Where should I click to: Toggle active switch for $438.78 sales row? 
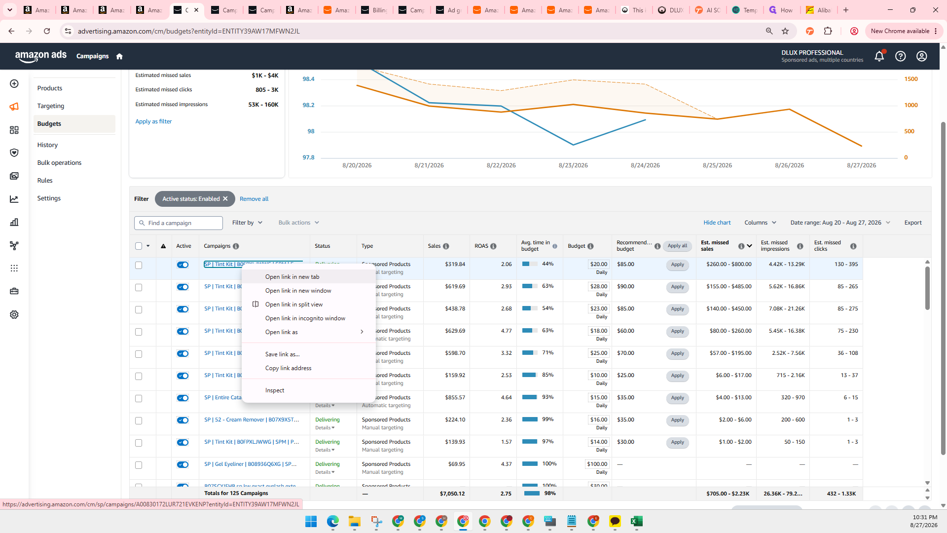coord(183,309)
